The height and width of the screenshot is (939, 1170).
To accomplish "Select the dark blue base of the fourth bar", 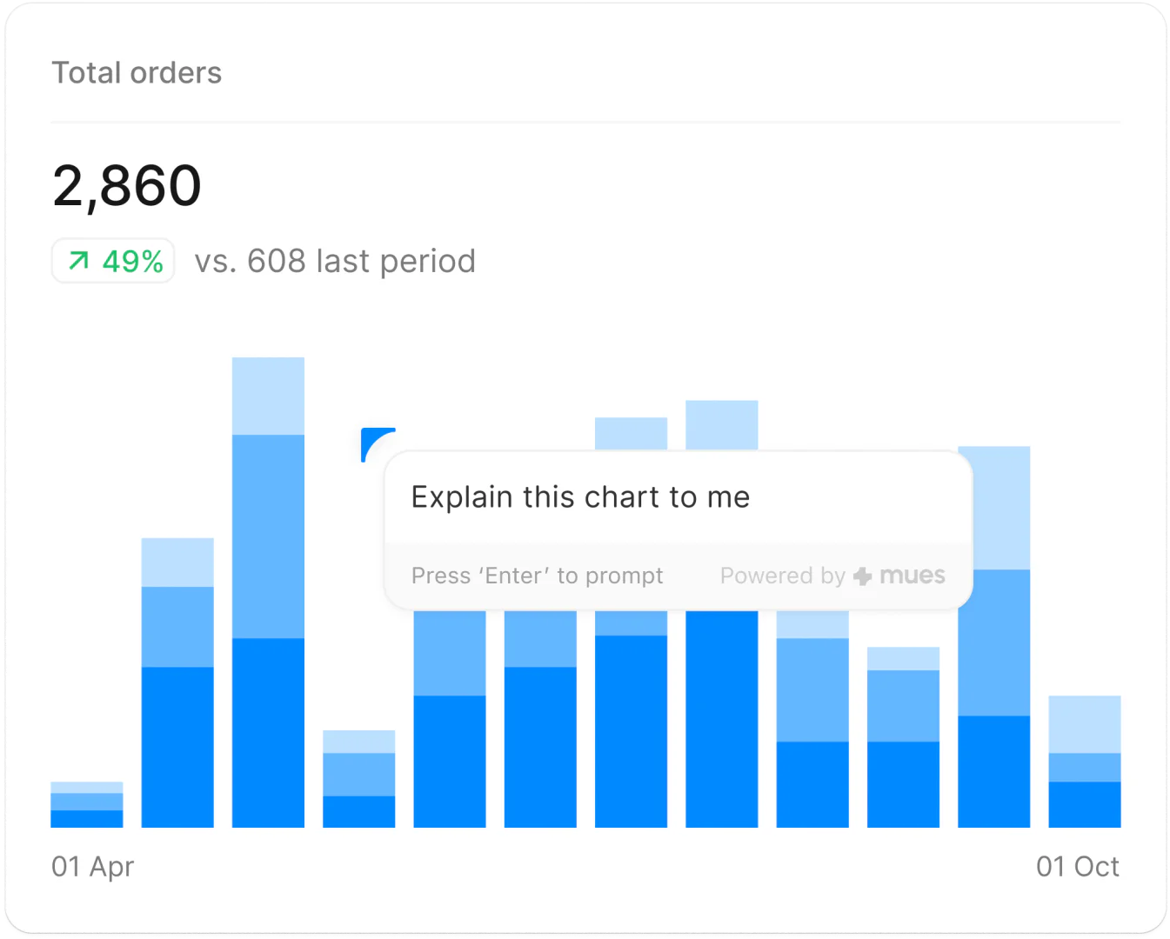I will click(x=358, y=811).
